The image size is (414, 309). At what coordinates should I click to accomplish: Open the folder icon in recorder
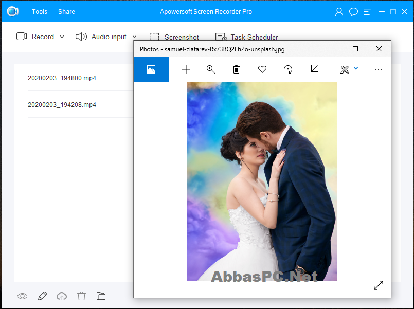click(101, 296)
